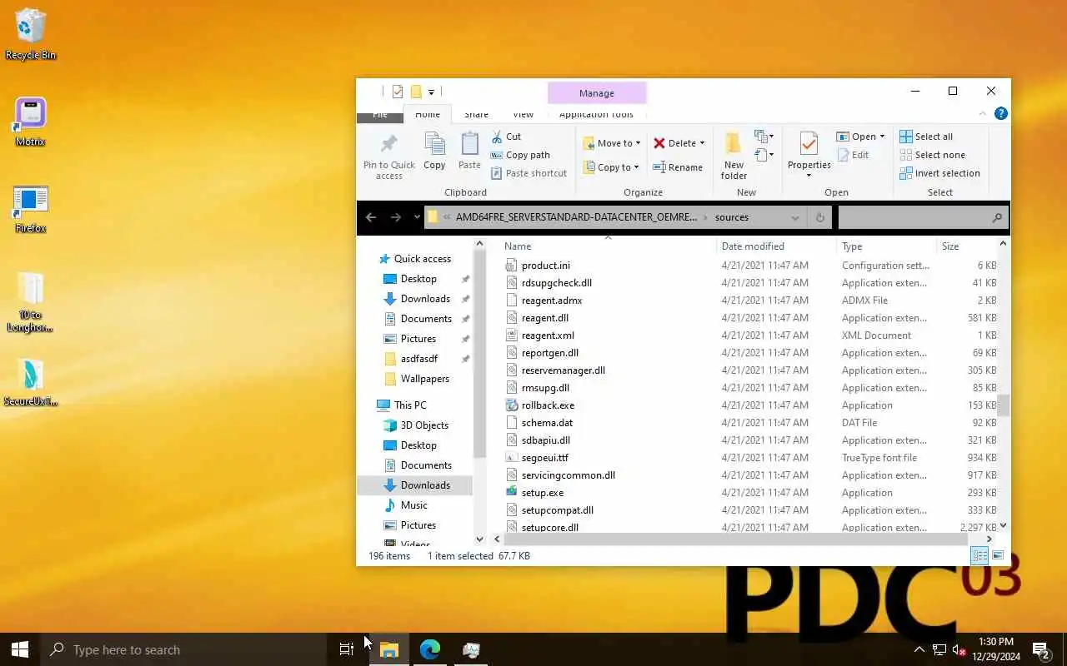The height and width of the screenshot is (666, 1067).
Task: Click the Rename button
Action: point(679,167)
